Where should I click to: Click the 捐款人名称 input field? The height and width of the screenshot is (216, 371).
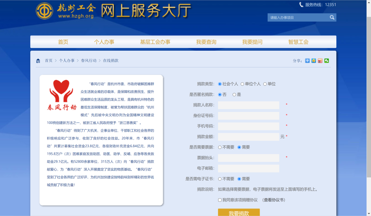pyautogui.click(x=248, y=105)
